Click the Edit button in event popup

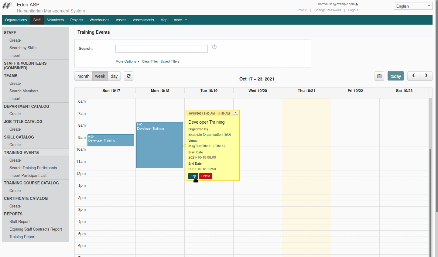coord(193,176)
